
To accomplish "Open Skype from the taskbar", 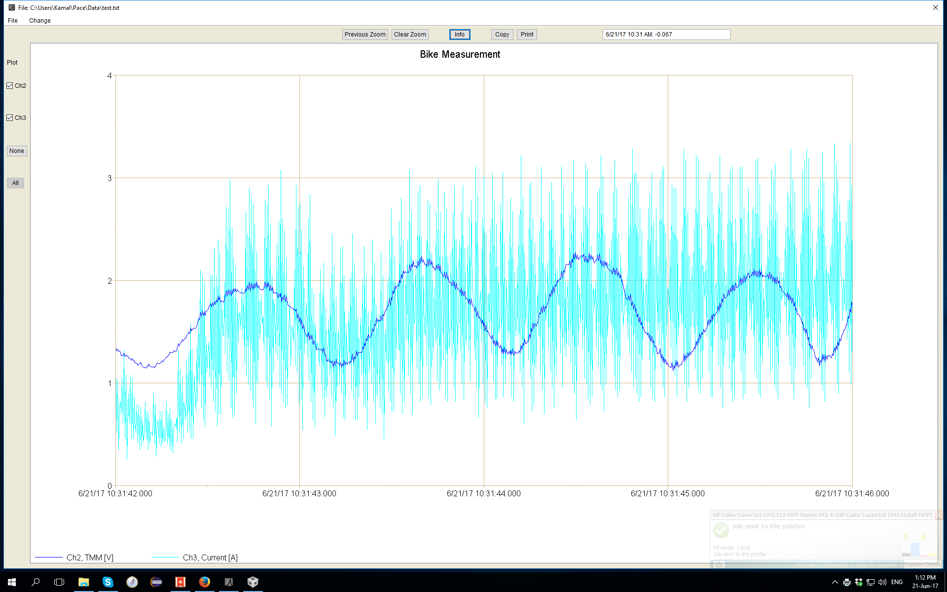I will (x=108, y=582).
